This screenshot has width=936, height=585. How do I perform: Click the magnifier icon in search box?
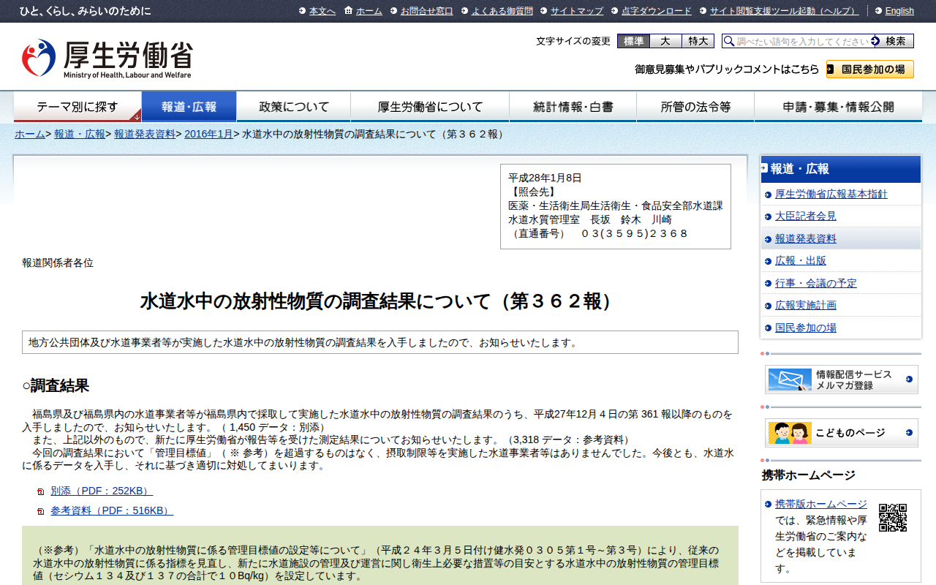(x=729, y=41)
